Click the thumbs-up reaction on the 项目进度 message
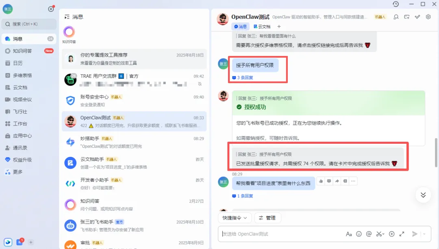Image resolution: width=439 pixels, height=249 pixels. tap(321, 181)
